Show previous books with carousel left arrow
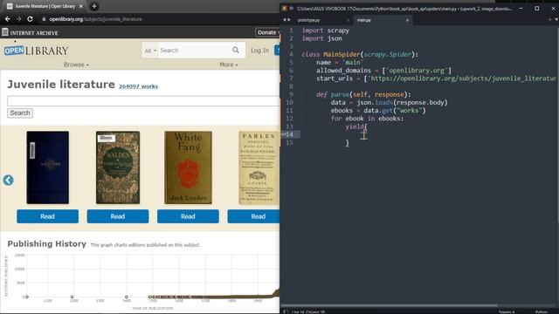 tap(8, 181)
